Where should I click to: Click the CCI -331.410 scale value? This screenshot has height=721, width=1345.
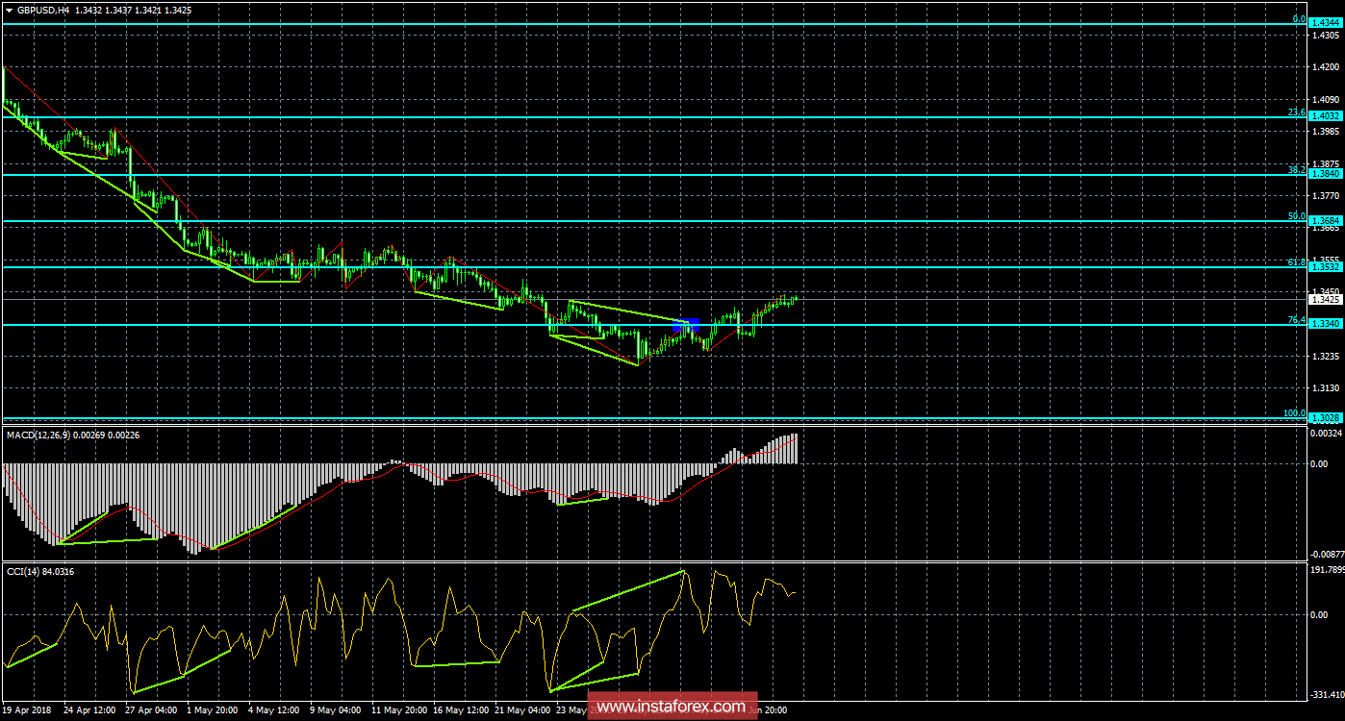coord(1327,695)
